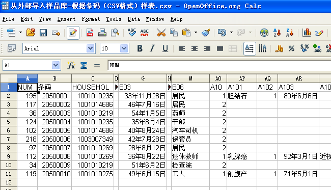Image resolution: width=331 pixels, height=190 pixels.
Task: Export directly as PDF
Action: point(90,33)
